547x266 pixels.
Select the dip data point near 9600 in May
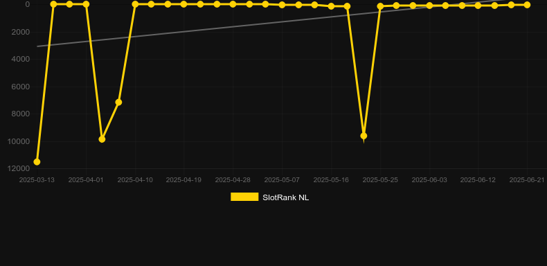coord(364,136)
